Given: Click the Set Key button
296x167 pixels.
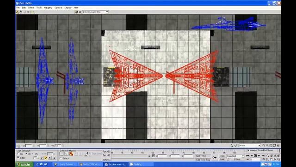Looking at the screenshot, I should coord(222,159).
